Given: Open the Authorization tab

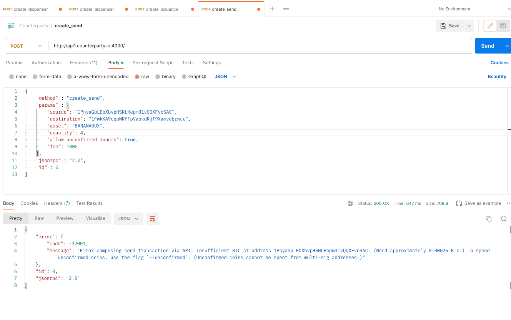Looking at the screenshot, I should click(x=46, y=63).
